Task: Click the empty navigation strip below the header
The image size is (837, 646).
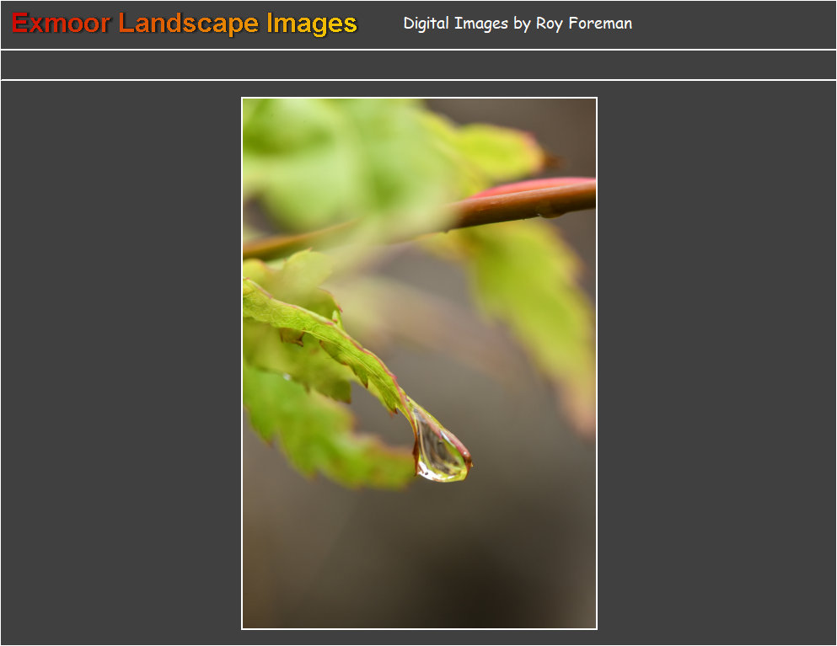Action: [x=418, y=65]
